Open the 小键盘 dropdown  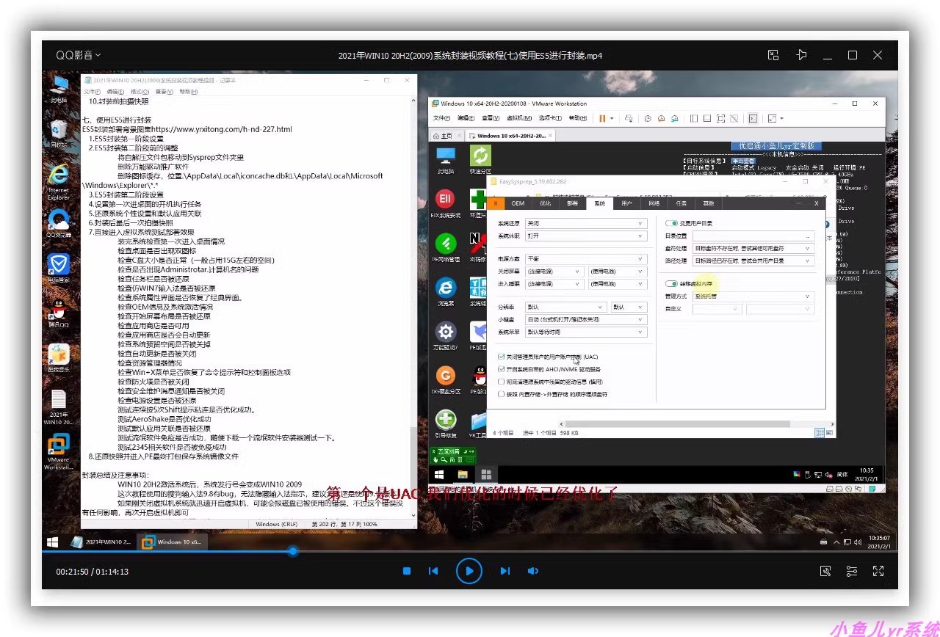pos(585,319)
